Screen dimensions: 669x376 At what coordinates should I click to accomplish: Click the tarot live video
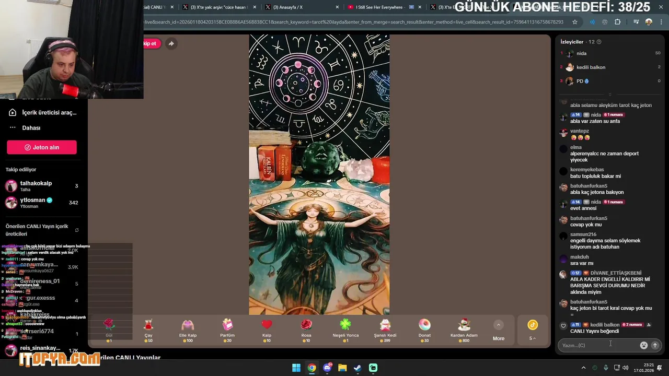point(319,174)
